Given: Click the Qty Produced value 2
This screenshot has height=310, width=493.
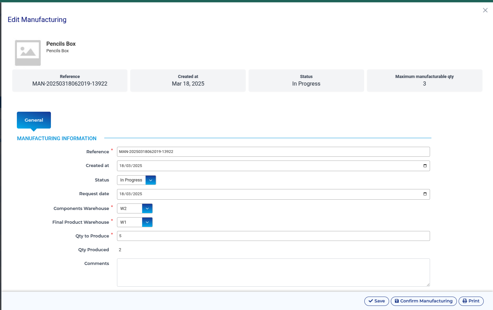Looking at the screenshot, I should (x=120, y=250).
